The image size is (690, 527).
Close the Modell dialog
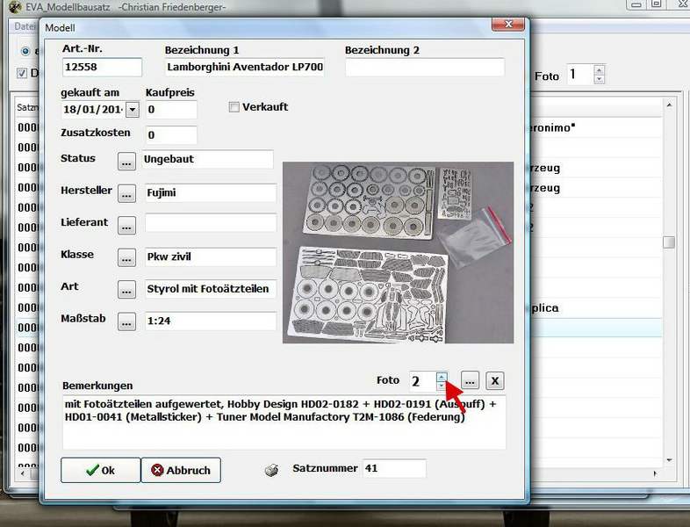point(508,25)
